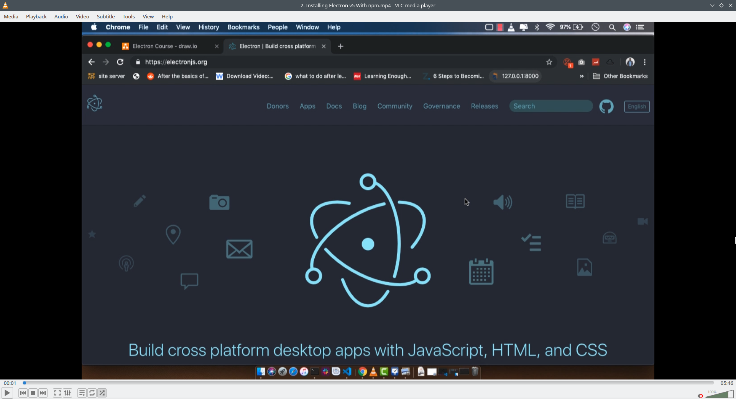Open the English language selector
The image size is (736, 399).
[x=637, y=106]
